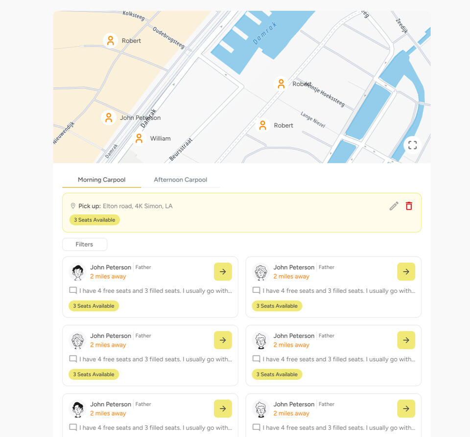This screenshot has width=470, height=437.
Task: Click the third-row right card's arrow button
Action: coord(406,409)
